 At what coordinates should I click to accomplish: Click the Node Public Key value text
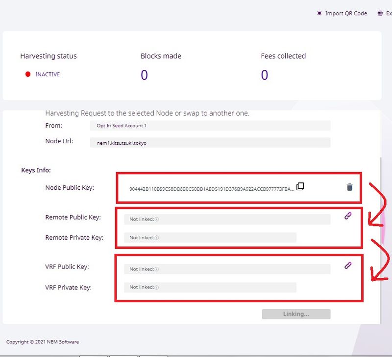coord(212,189)
